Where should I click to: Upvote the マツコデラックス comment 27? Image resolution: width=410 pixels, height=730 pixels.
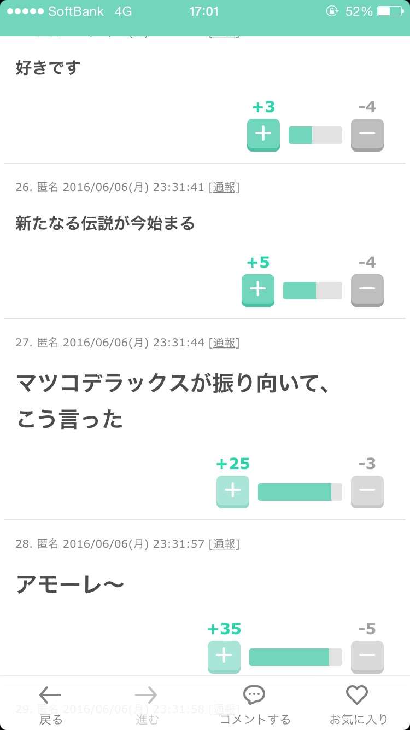pyautogui.click(x=233, y=491)
